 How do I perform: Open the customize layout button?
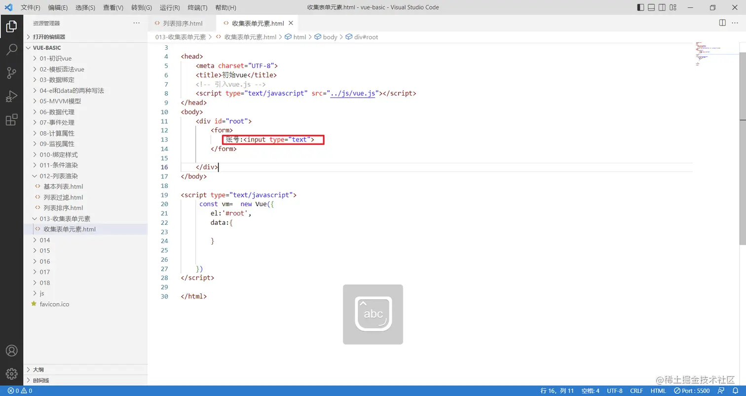click(x=673, y=7)
